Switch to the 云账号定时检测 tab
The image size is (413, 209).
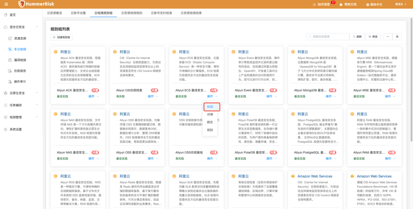click(161, 13)
